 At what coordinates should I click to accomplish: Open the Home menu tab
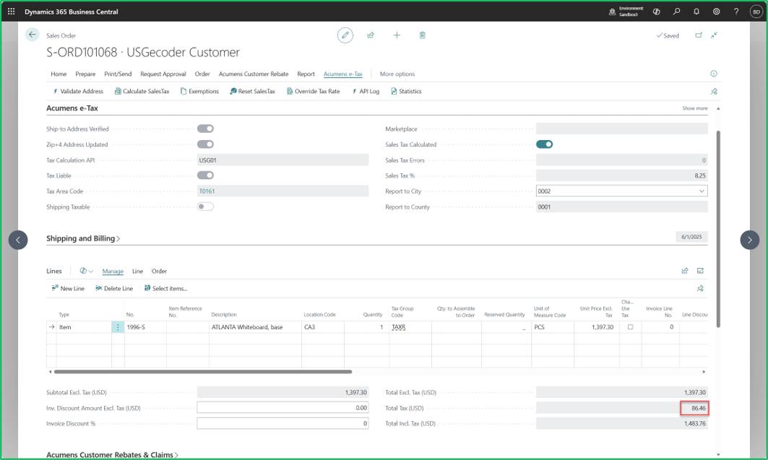tap(59, 74)
